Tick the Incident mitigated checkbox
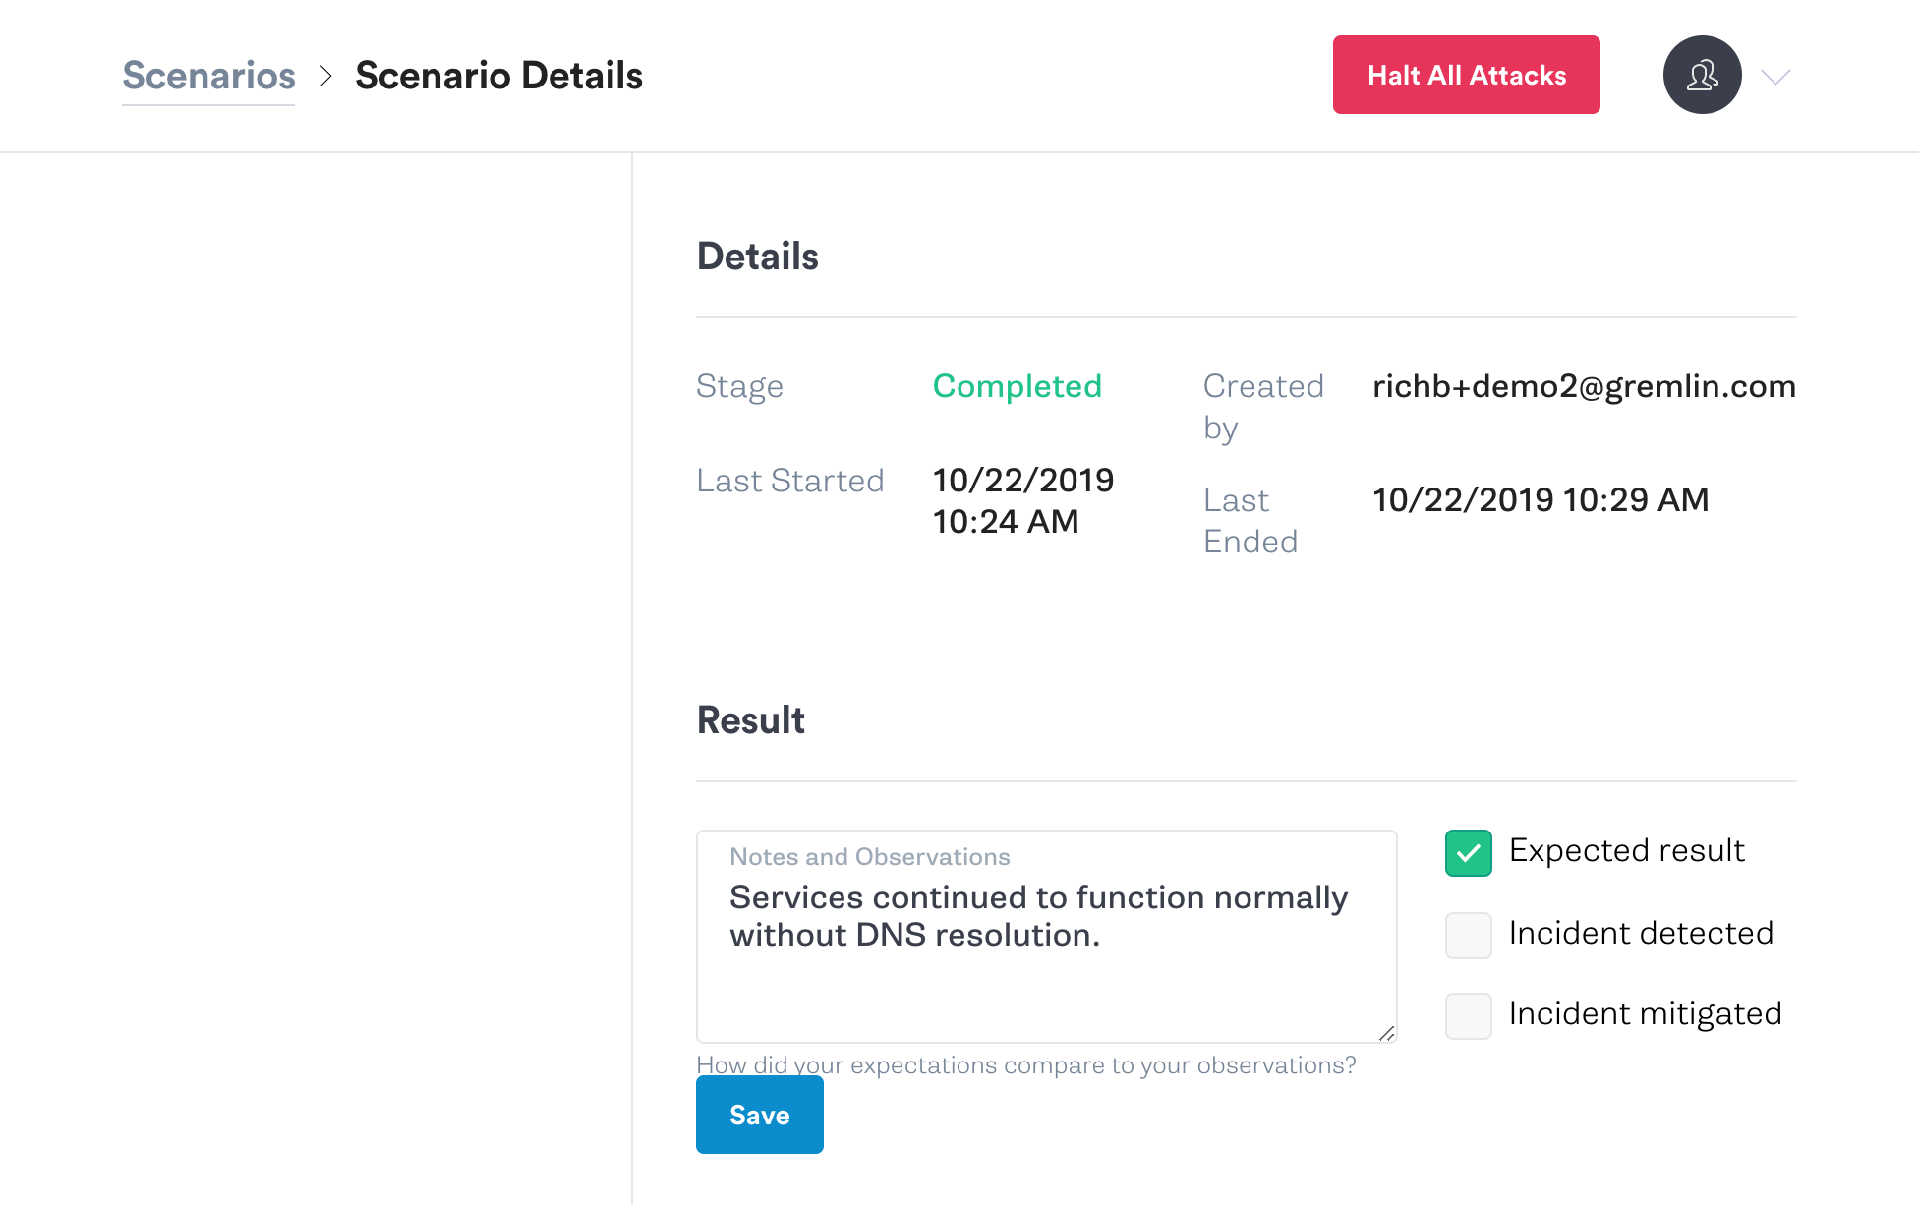 click(1468, 1015)
